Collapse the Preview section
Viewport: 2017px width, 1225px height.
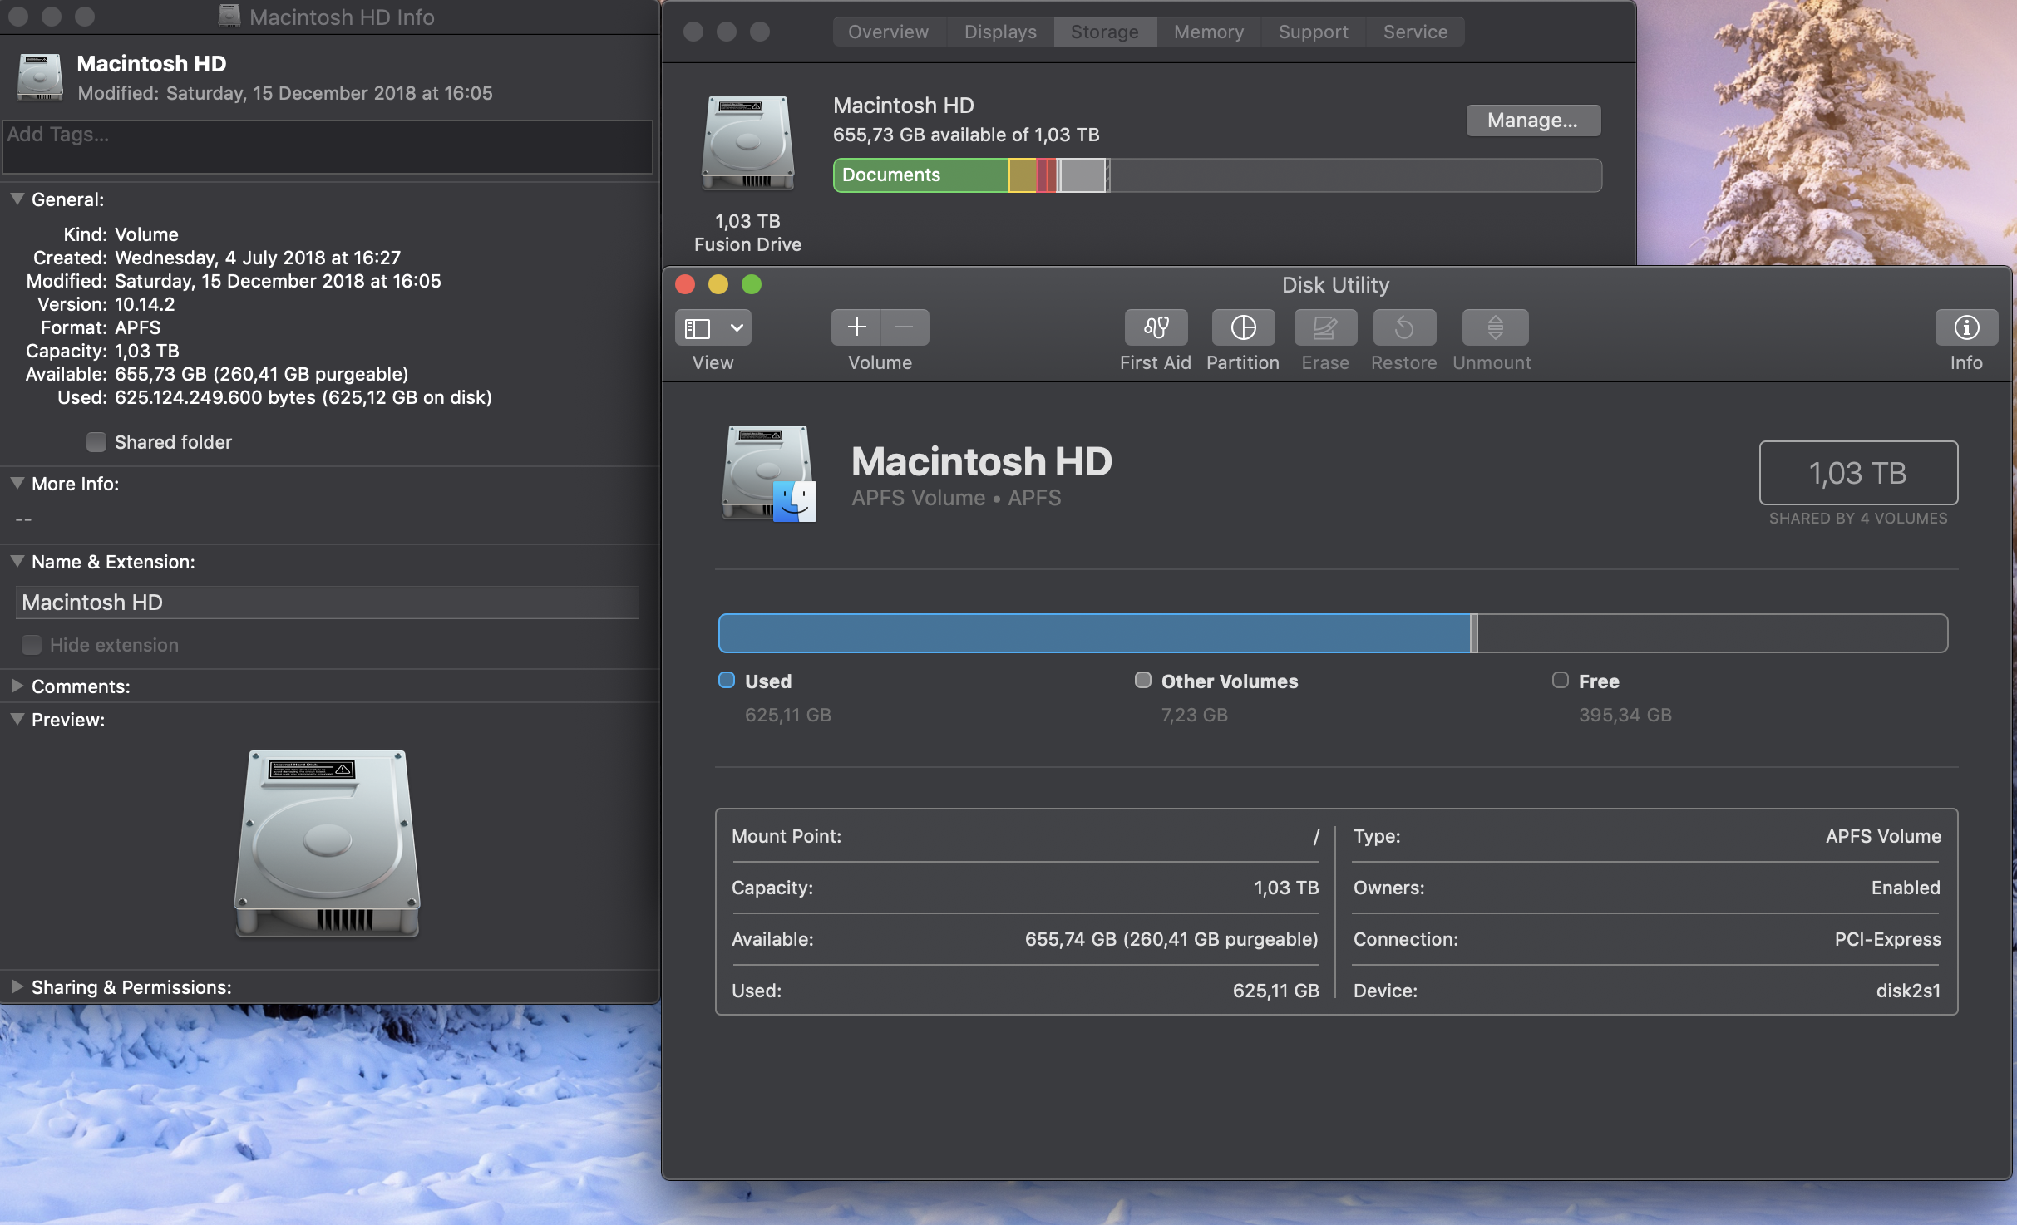pos(17,719)
